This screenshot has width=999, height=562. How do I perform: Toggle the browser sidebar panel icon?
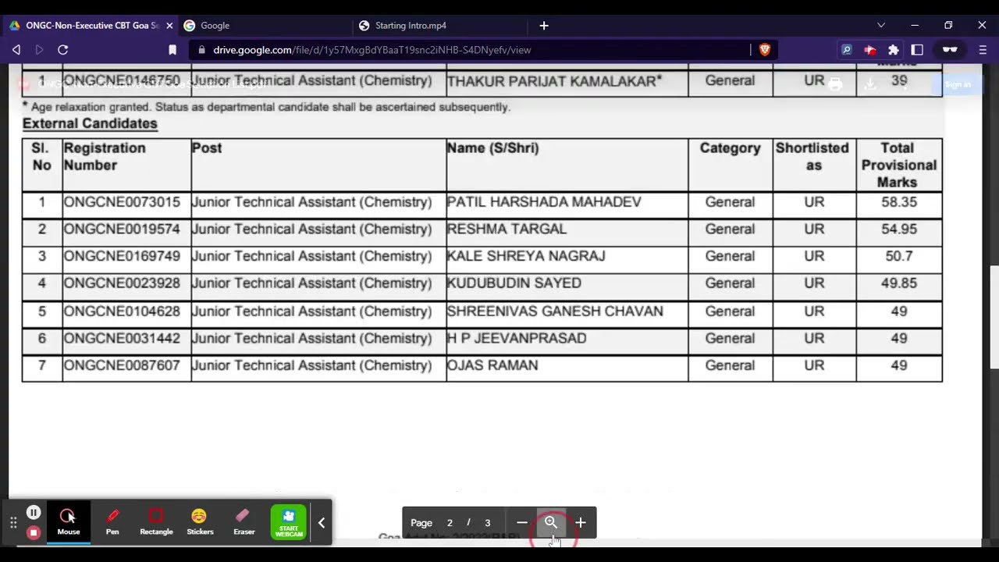[x=917, y=49]
